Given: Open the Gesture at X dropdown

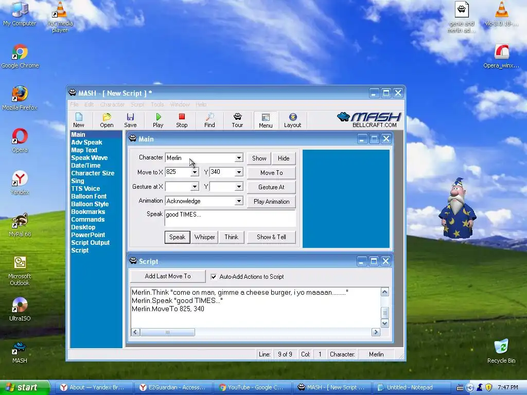Looking at the screenshot, I should (x=195, y=187).
